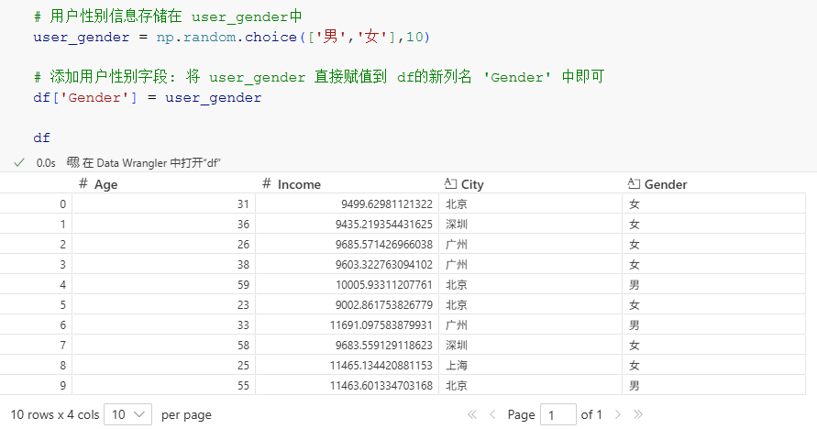This screenshot has height=429, width=817.
Task: Select Income cell 10005.93311207761
Action: click(347, 285)
